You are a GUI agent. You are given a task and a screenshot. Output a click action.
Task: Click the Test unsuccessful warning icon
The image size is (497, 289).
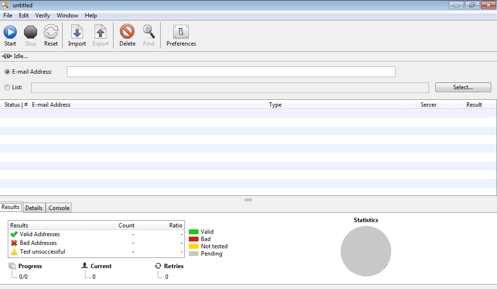(14, 252)
